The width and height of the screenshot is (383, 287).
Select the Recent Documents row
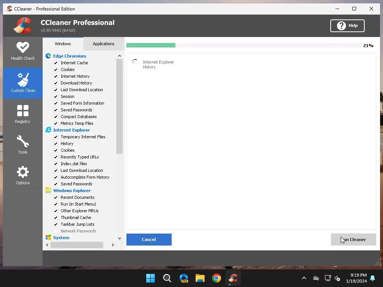point(77,197)
